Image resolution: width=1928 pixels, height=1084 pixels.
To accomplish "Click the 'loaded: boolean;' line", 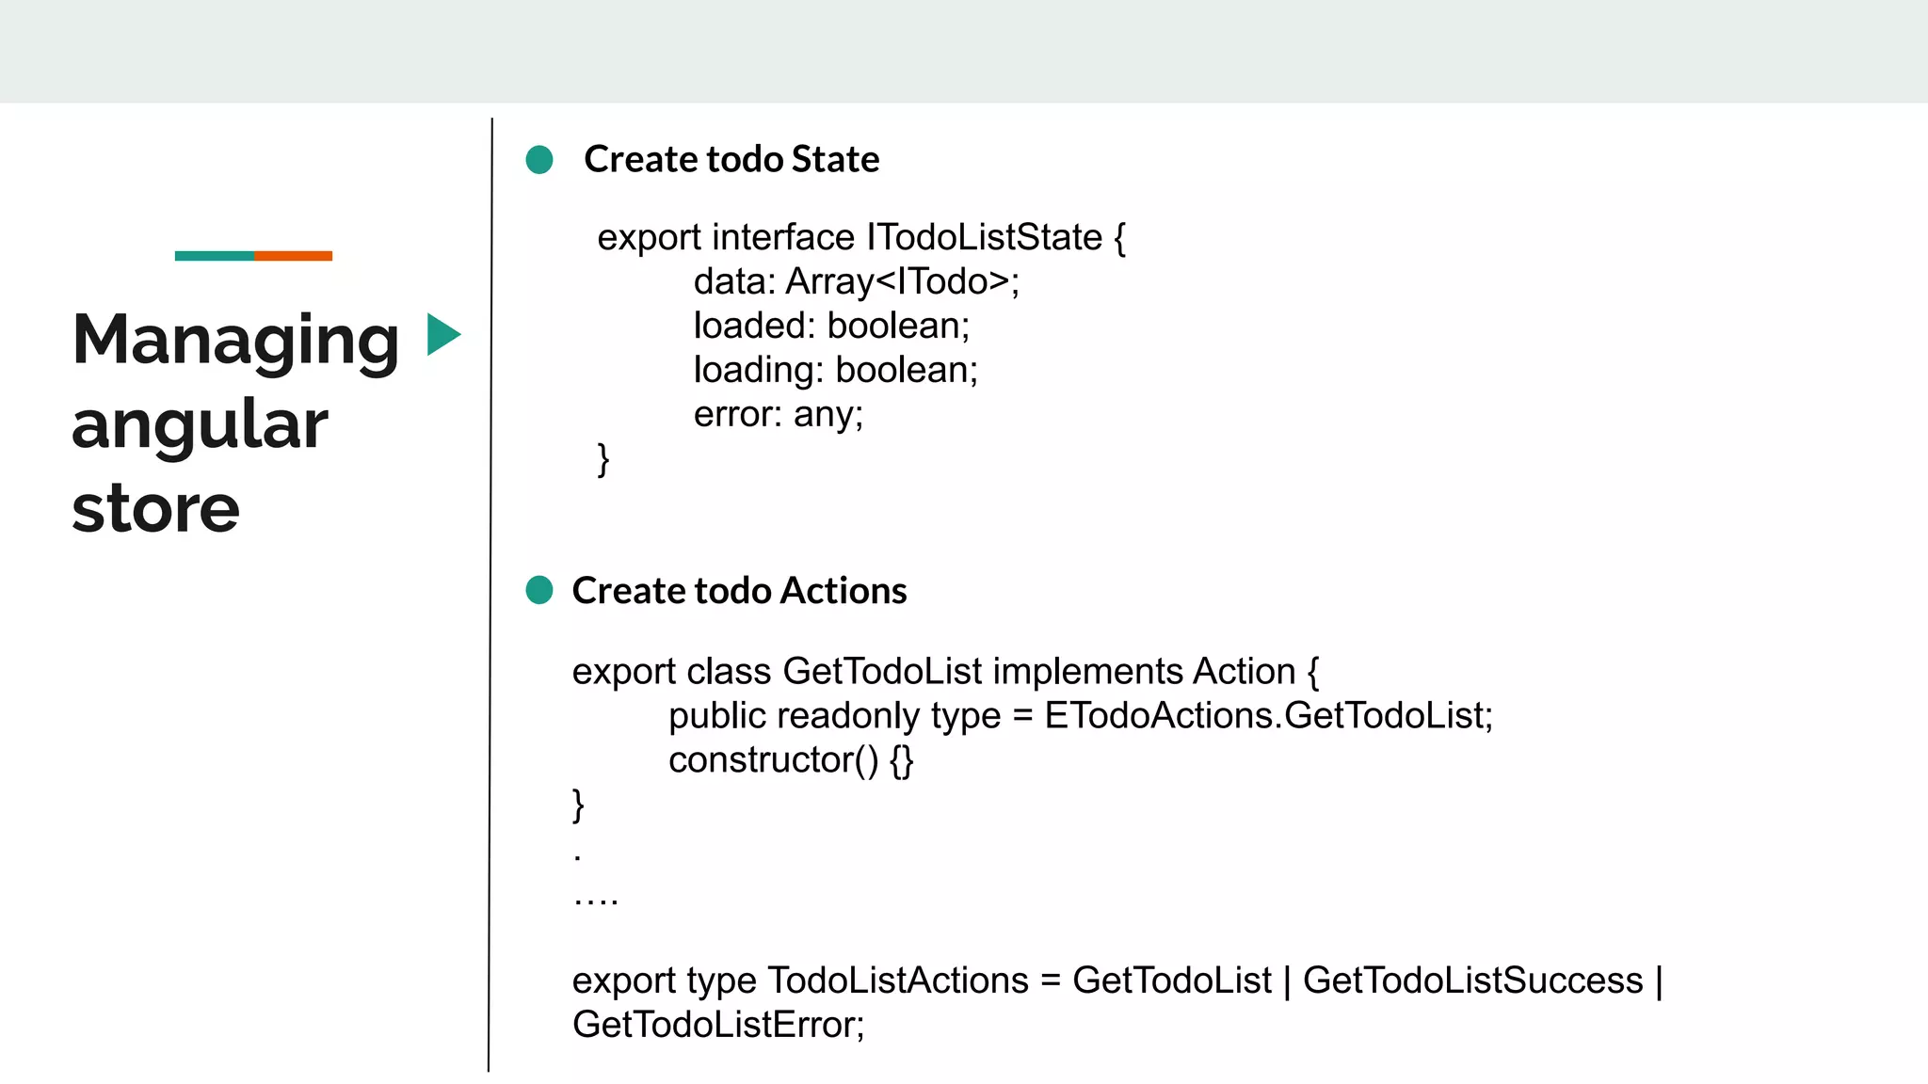I will (830, 326).
